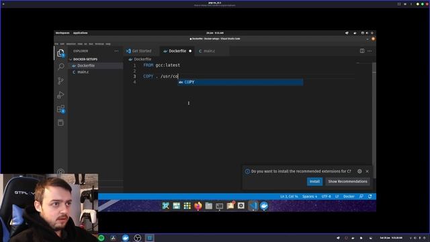Open the Docker view in activity bar

(x=60, y=122)
